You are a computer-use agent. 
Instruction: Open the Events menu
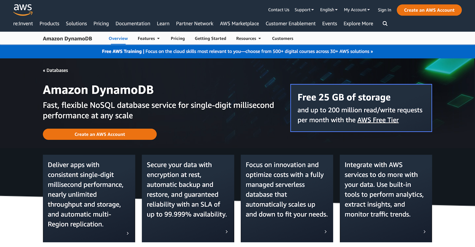pos(330,23)
